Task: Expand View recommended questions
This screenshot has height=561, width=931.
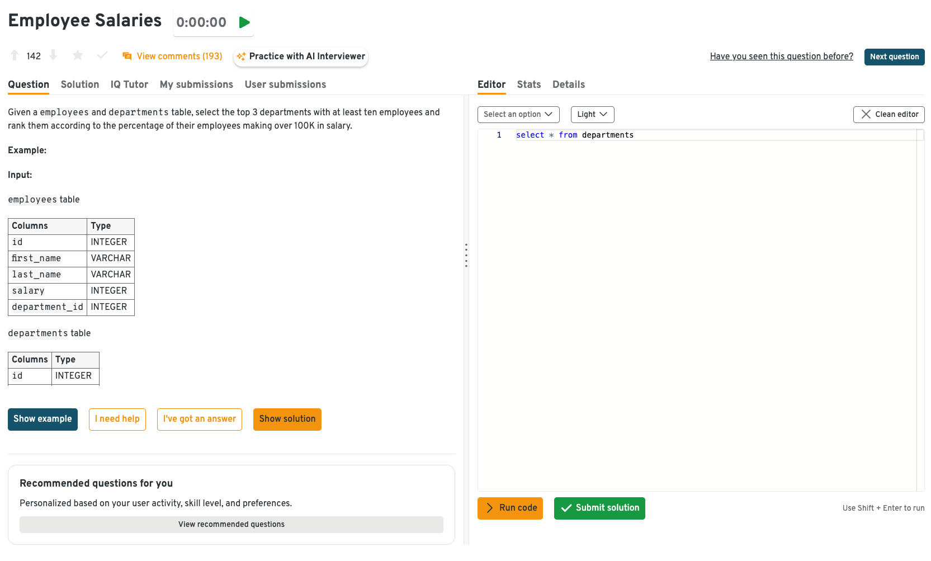Action: pos(231,525)
